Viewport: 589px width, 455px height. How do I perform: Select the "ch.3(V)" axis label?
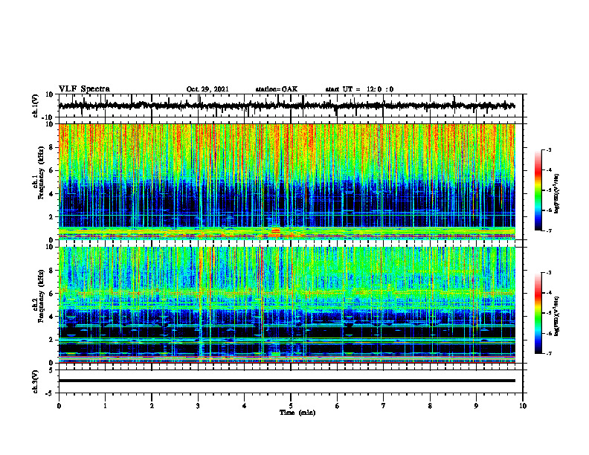(36, 381)
